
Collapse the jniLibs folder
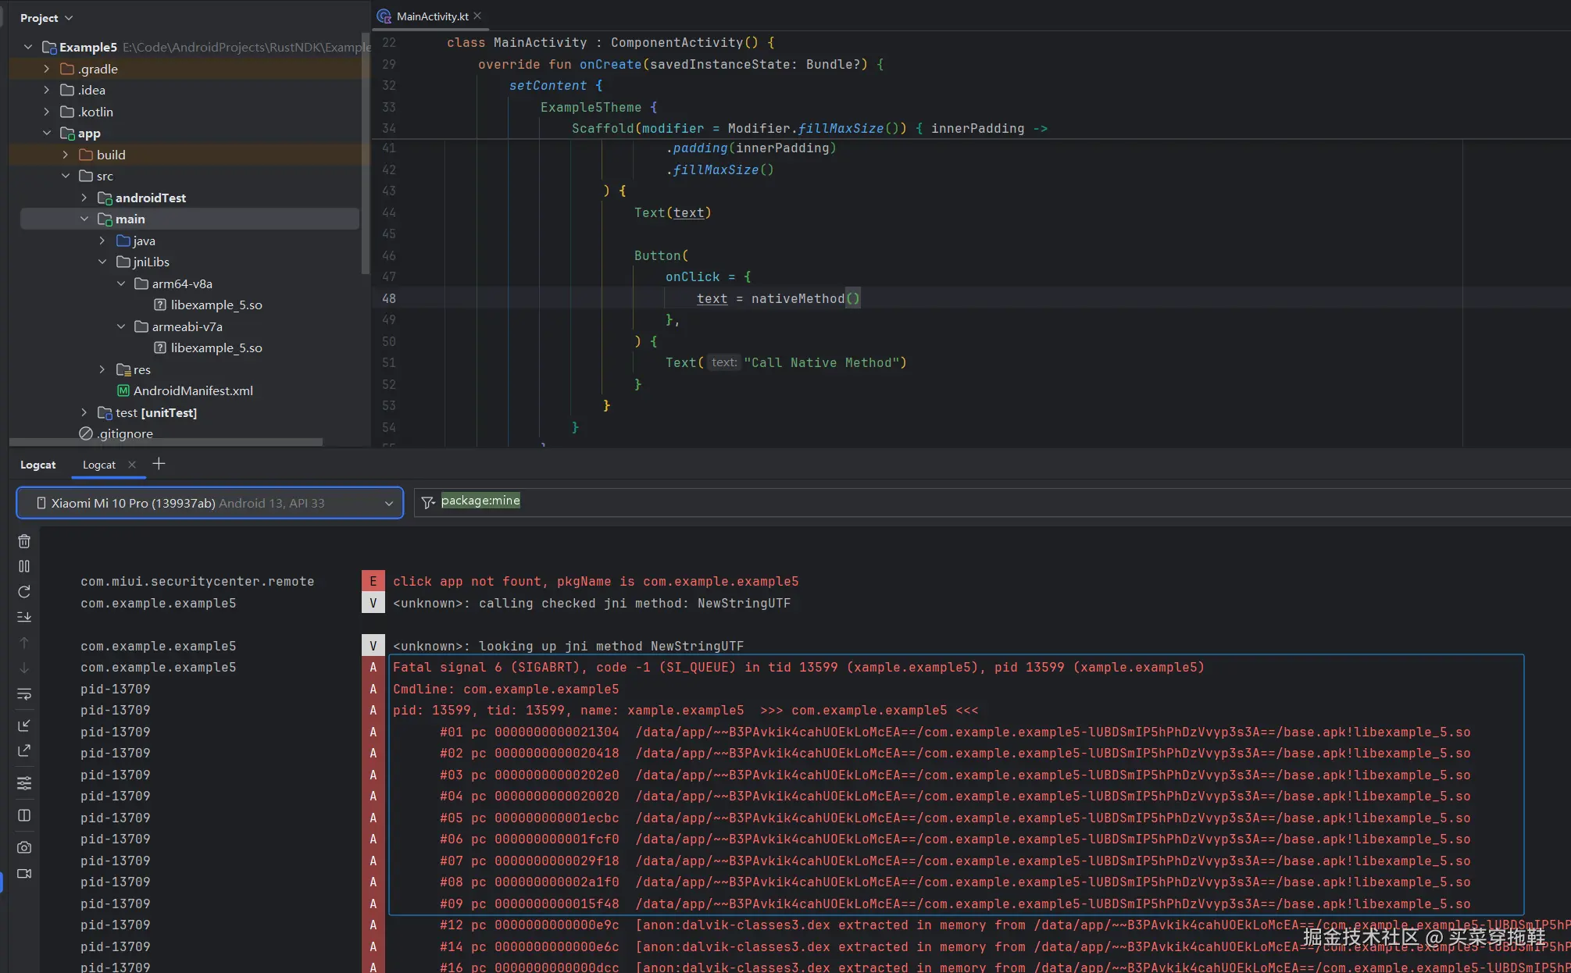click(x=102, y=262)
